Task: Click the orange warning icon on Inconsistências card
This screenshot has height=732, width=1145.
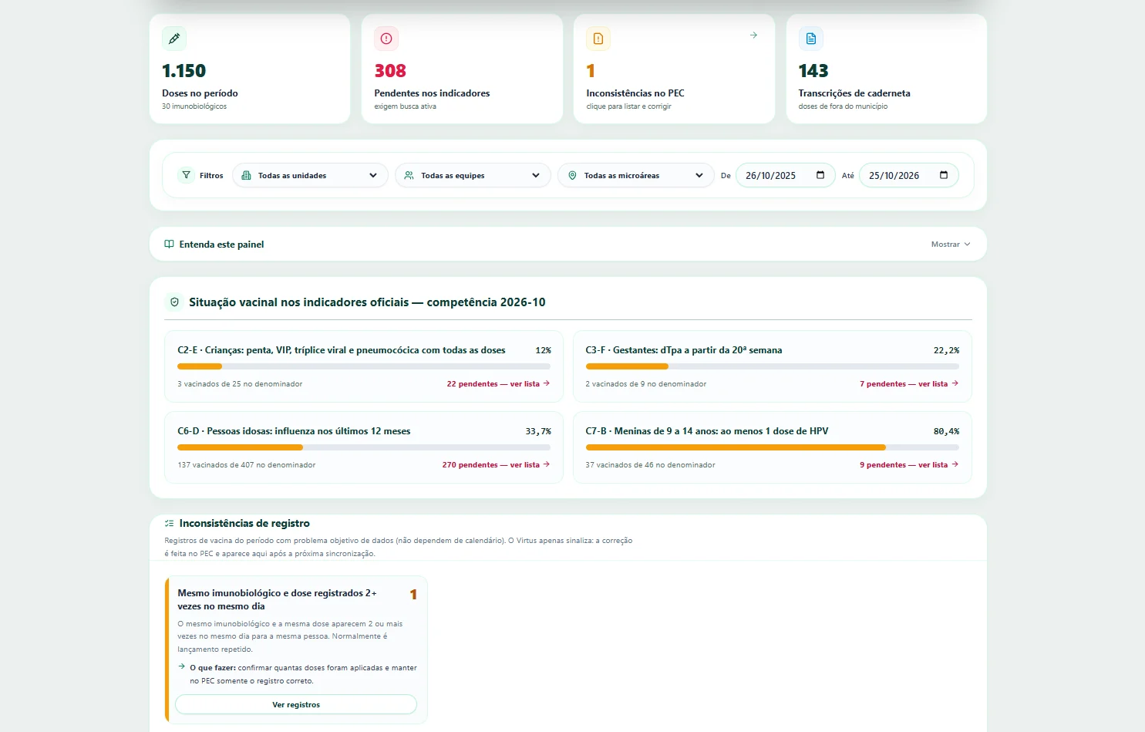Action: 598,39
